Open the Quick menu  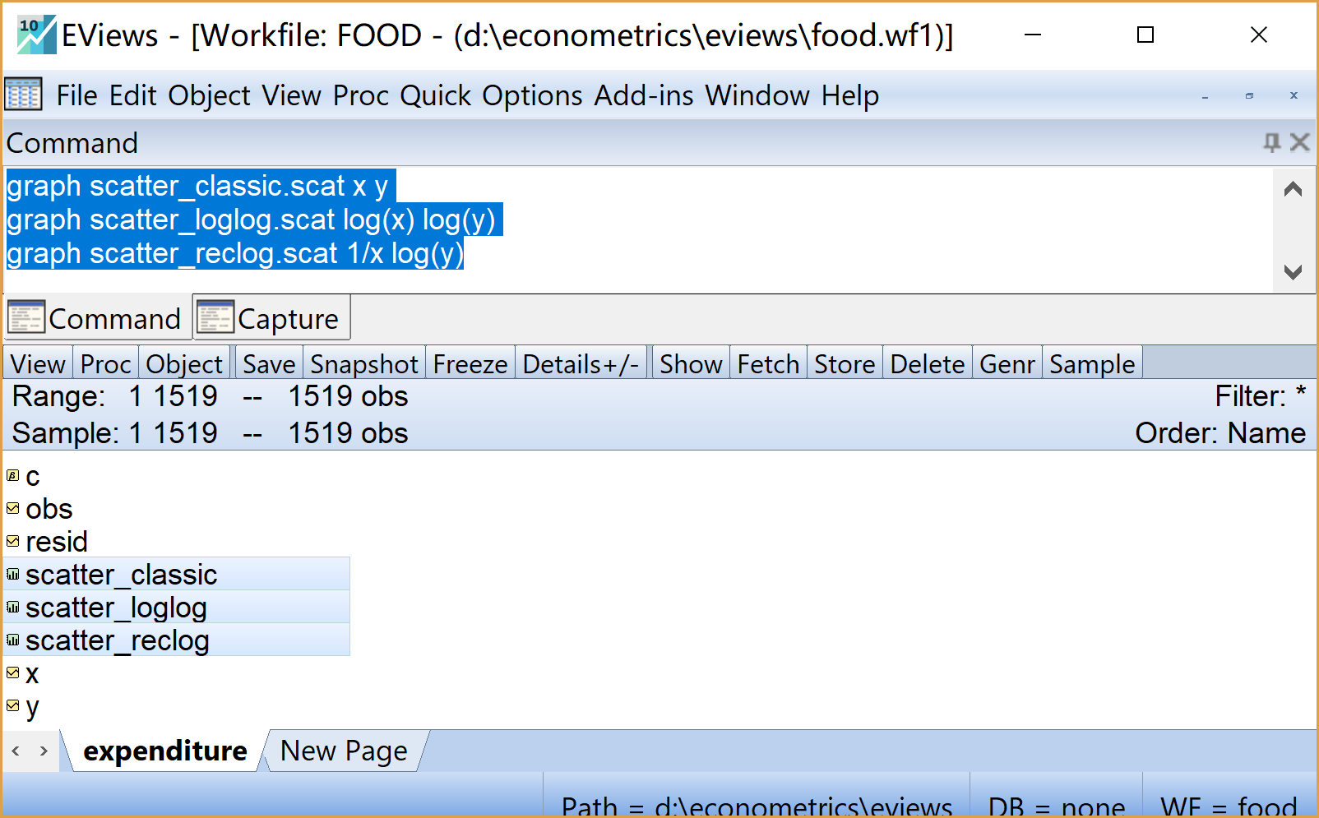coord(435,95)
